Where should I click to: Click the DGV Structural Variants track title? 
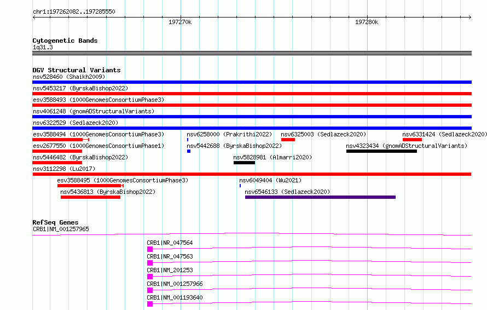pos(77,70)
